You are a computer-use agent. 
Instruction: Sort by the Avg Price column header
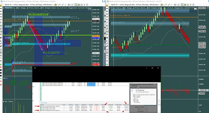tap(91, 105)
